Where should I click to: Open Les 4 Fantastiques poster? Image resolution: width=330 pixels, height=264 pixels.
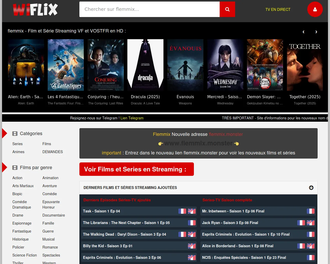tap(66, 65)
